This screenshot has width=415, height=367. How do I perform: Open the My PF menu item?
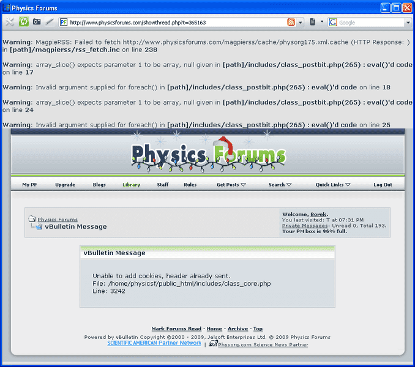[29, 185]
